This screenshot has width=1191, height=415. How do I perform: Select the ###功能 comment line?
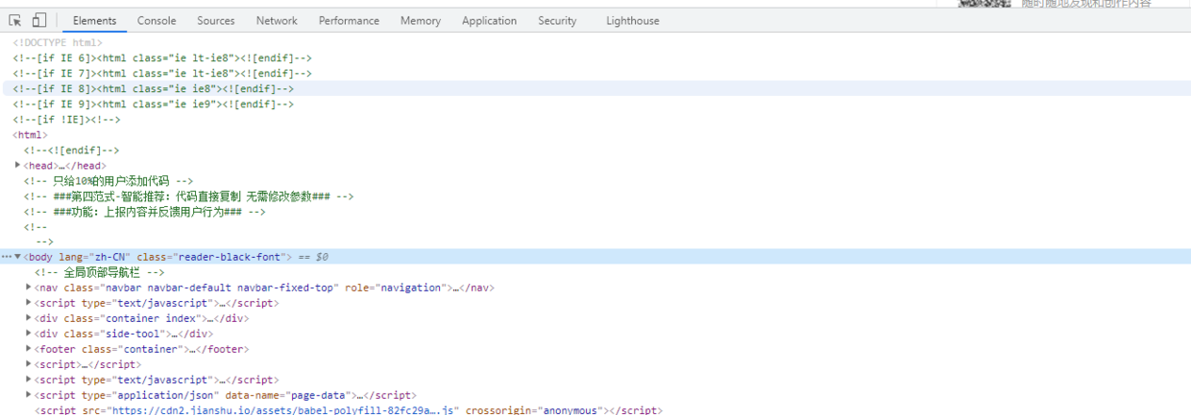click(x=145, y=211)
